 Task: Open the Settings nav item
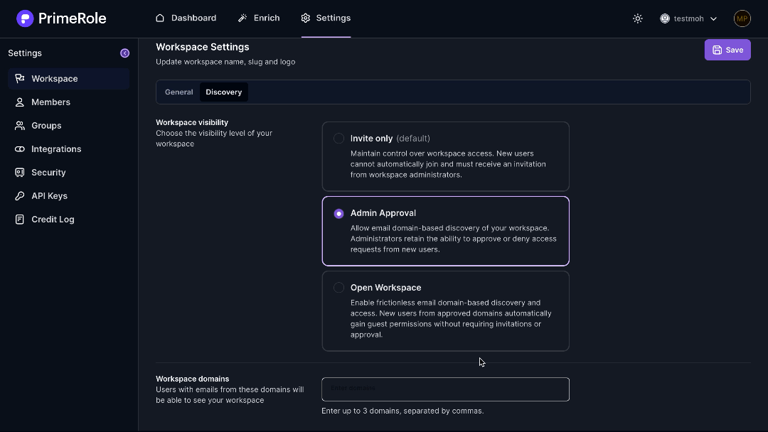point(326,18)
